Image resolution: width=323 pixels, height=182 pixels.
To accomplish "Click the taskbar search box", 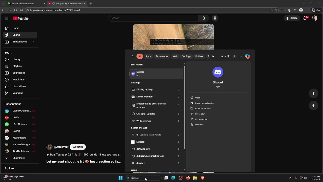I will (x=143, y=178).
